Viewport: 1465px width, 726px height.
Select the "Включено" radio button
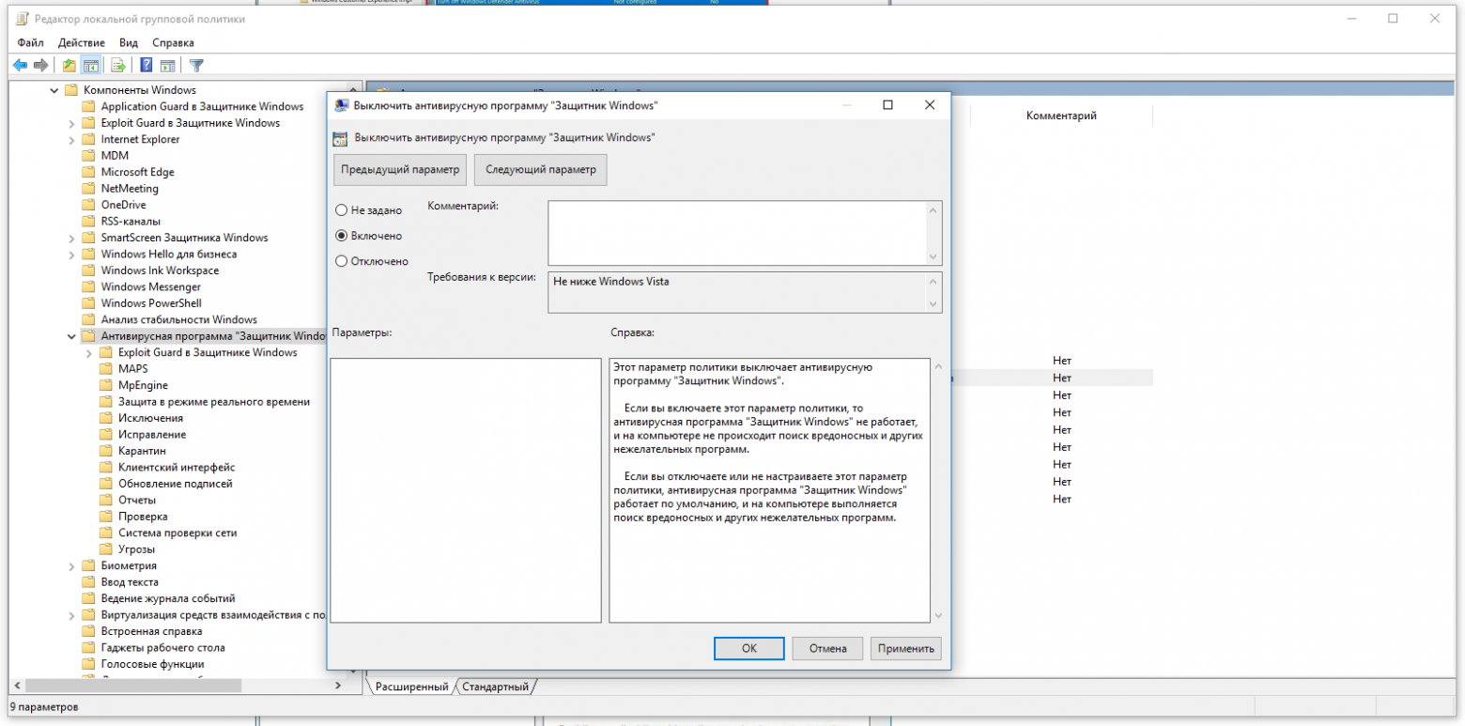342,236
